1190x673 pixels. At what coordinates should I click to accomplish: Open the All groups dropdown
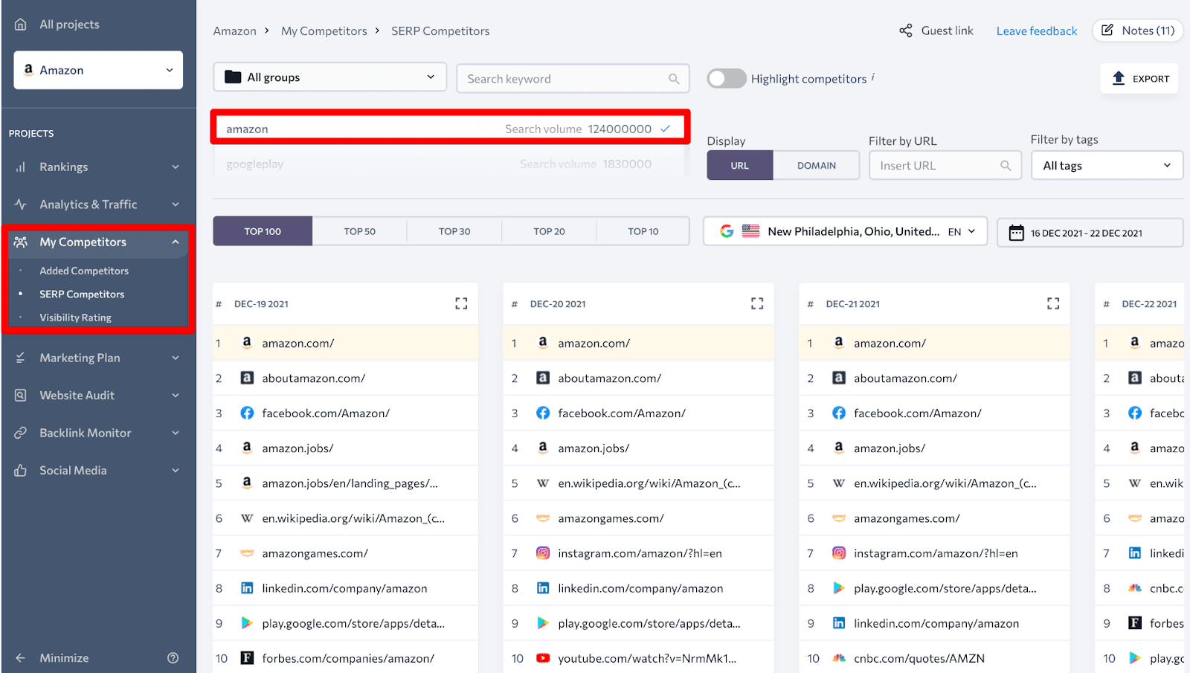[x=329, y=77]
